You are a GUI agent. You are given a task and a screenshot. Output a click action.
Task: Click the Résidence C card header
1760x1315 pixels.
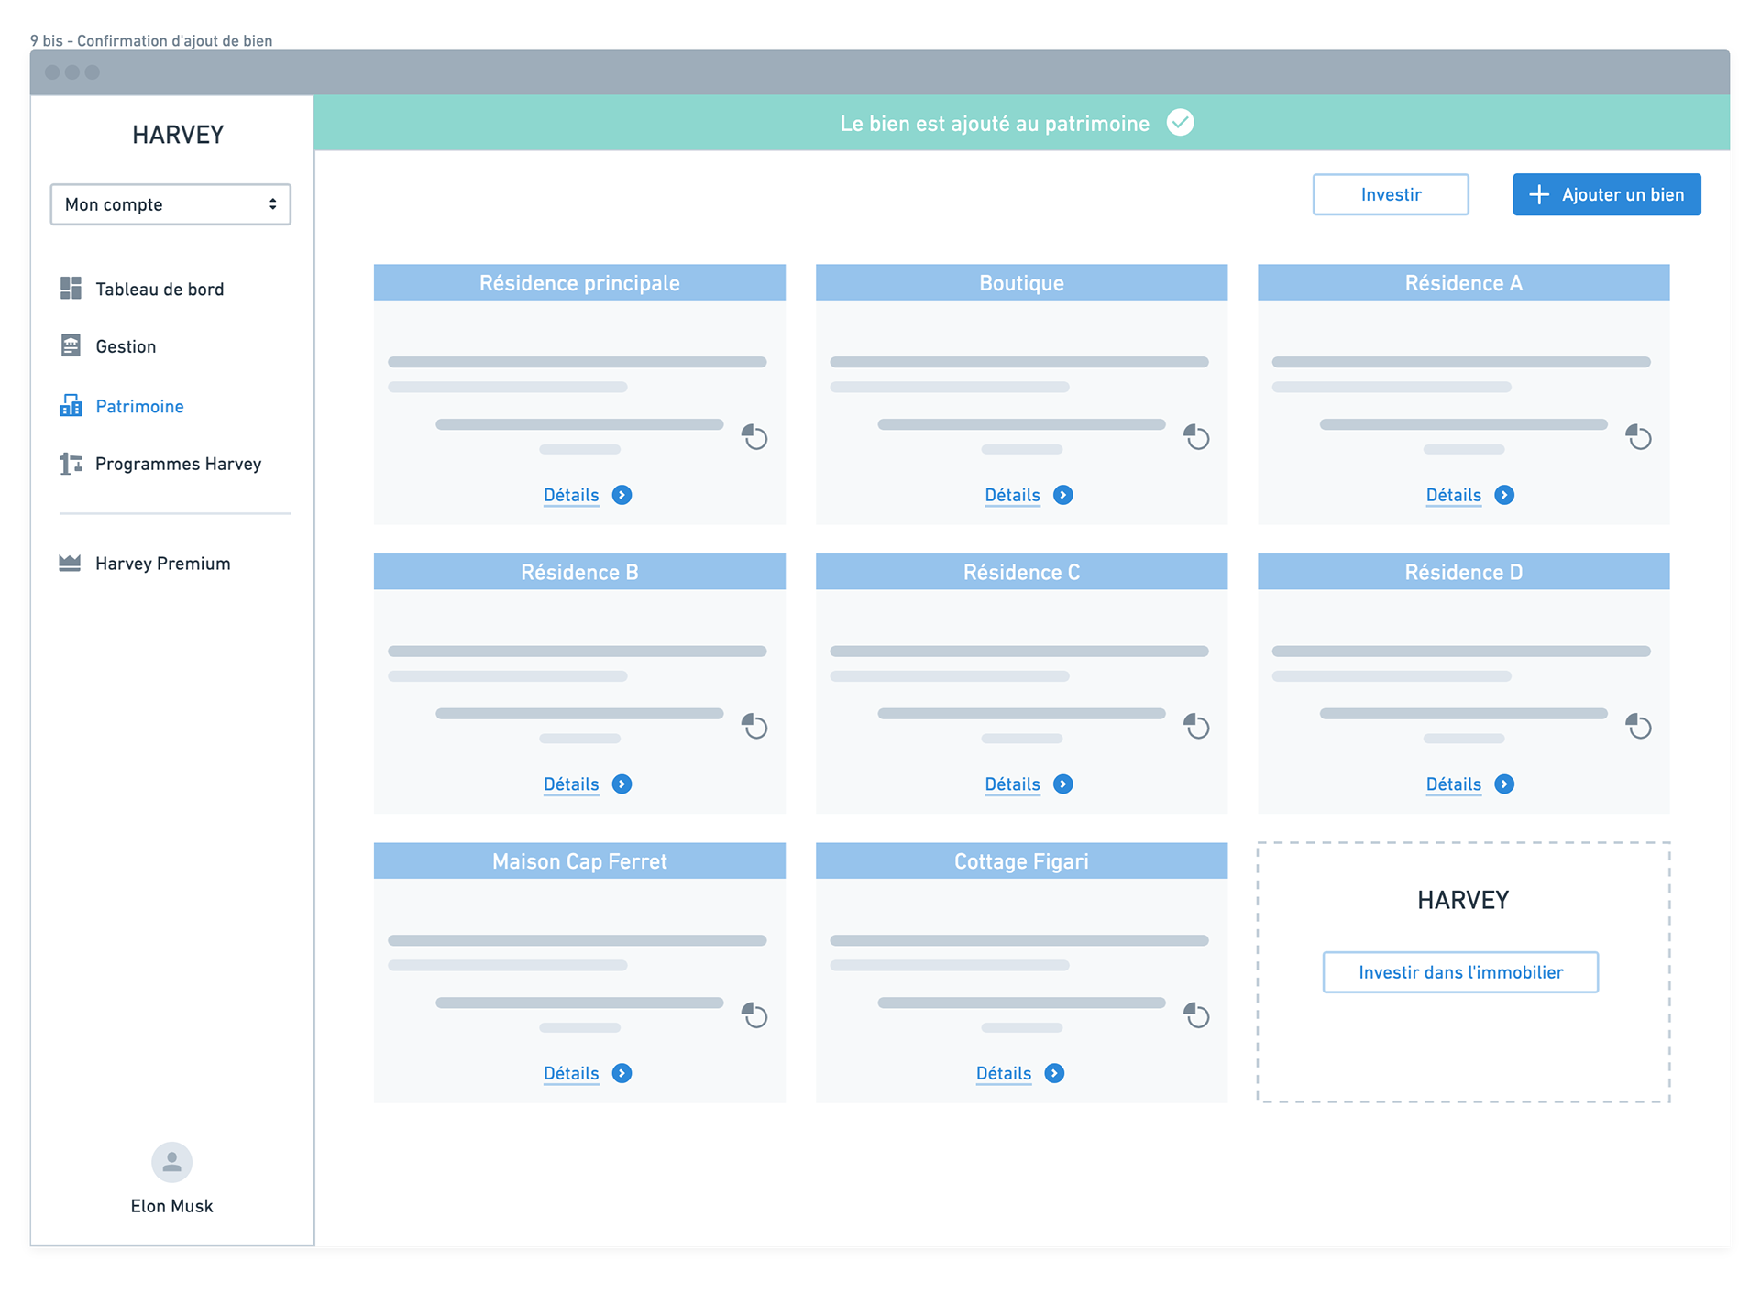pos(1021,572)
